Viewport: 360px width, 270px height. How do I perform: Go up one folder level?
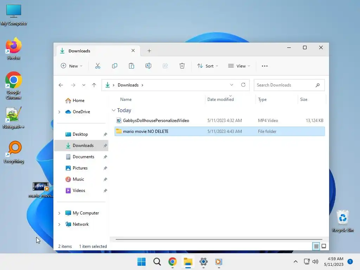[x=94, y=85]
